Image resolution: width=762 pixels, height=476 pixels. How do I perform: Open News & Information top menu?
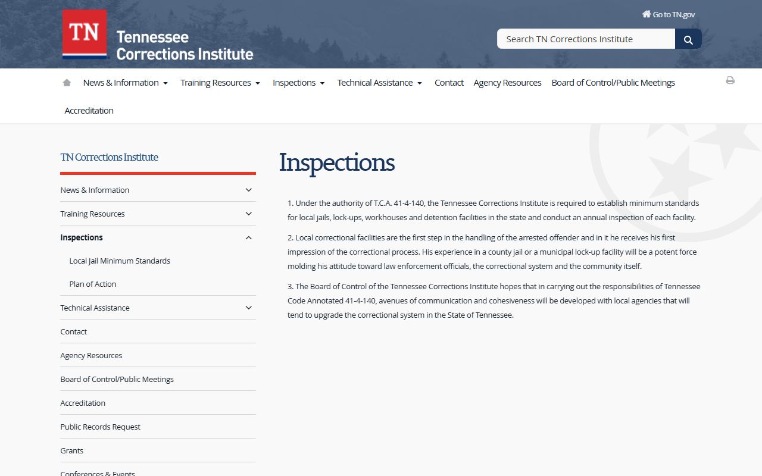126,83
